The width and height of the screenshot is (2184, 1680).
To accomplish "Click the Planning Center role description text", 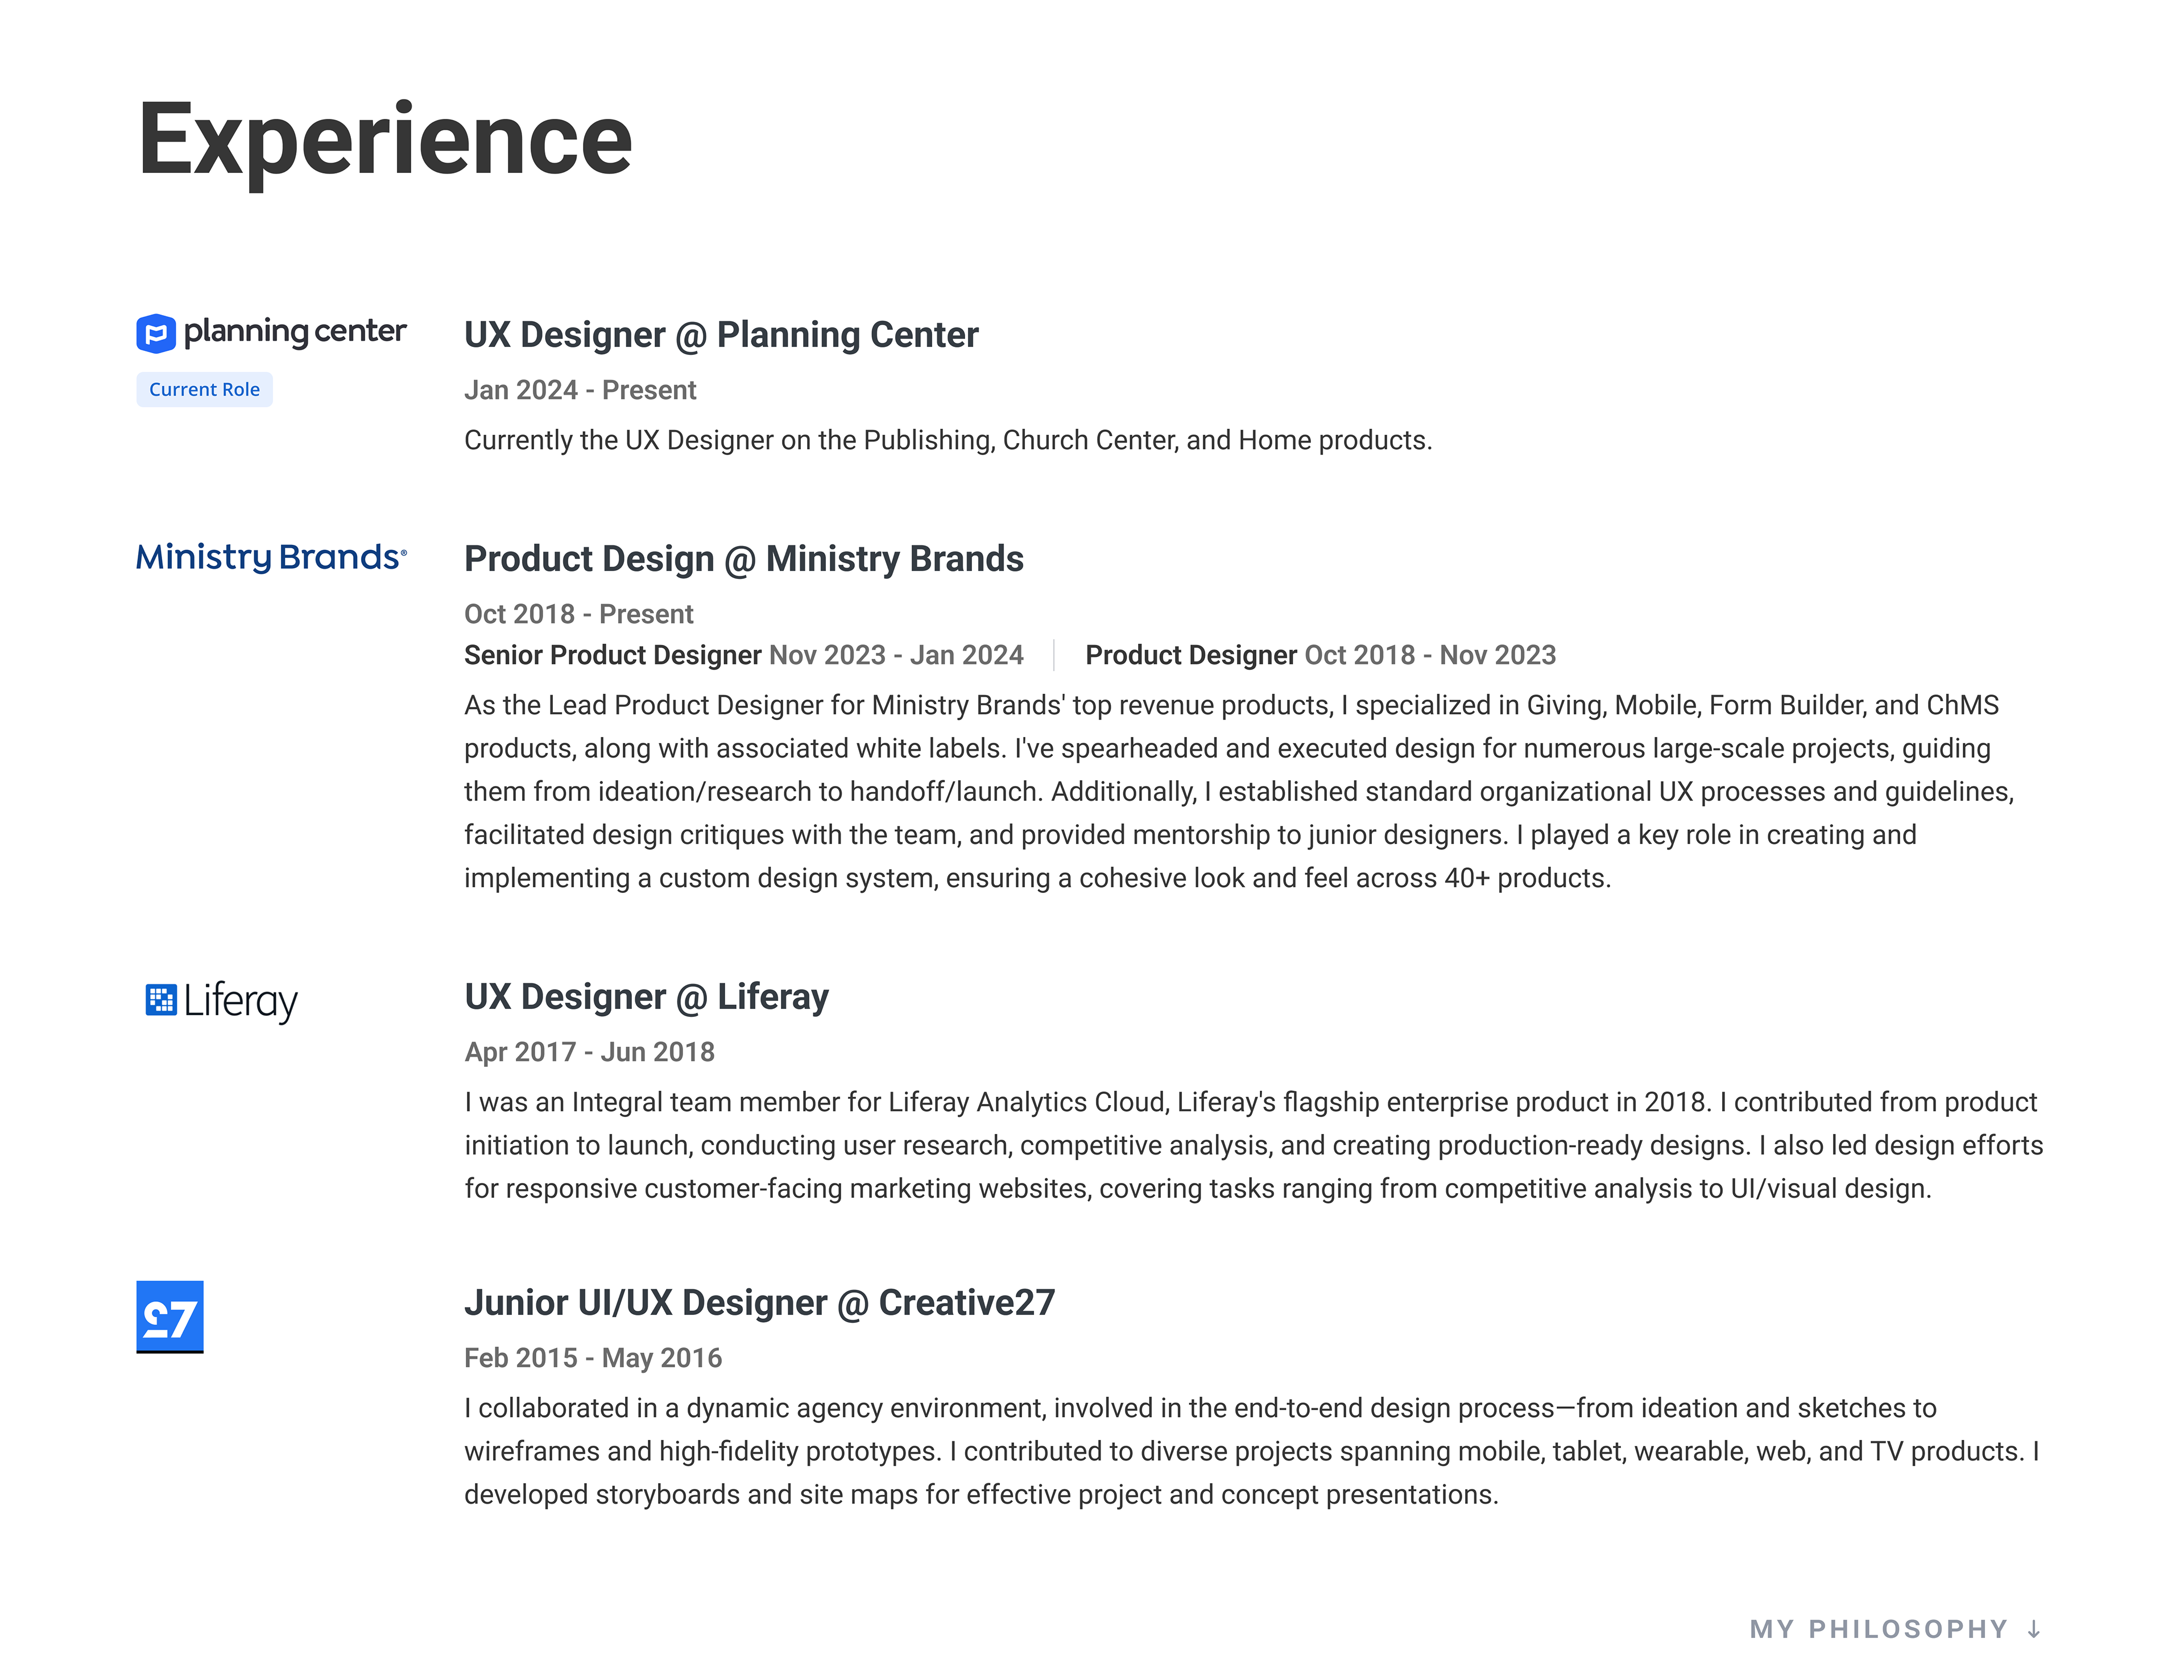I will click(x=948, y=440).
